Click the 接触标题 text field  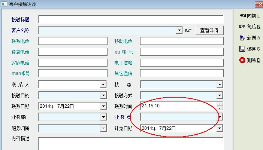(130, 19)
